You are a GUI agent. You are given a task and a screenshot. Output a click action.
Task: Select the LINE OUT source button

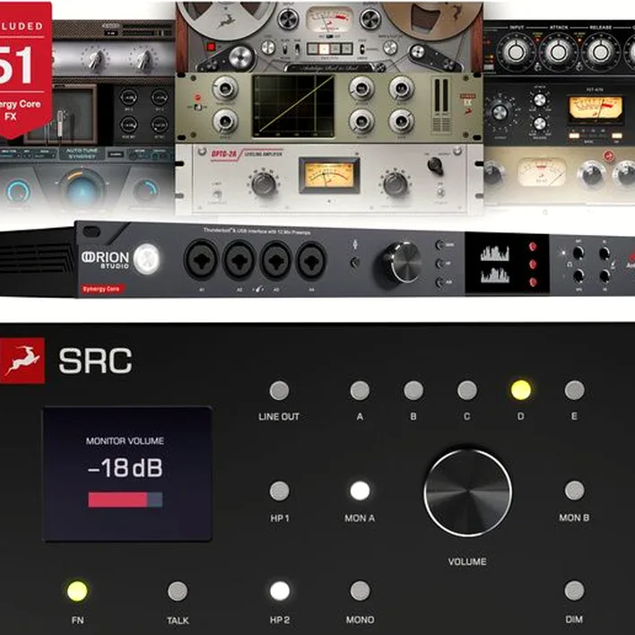[279, 391]
